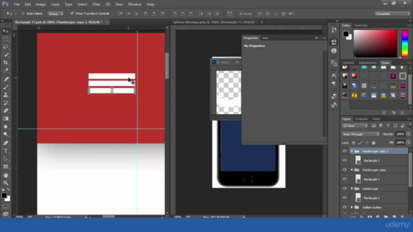Screen dimensions: 413x232
Task: Collapse the Hamburger copy group
Action: pyautogui.click(x=352, y=170)
